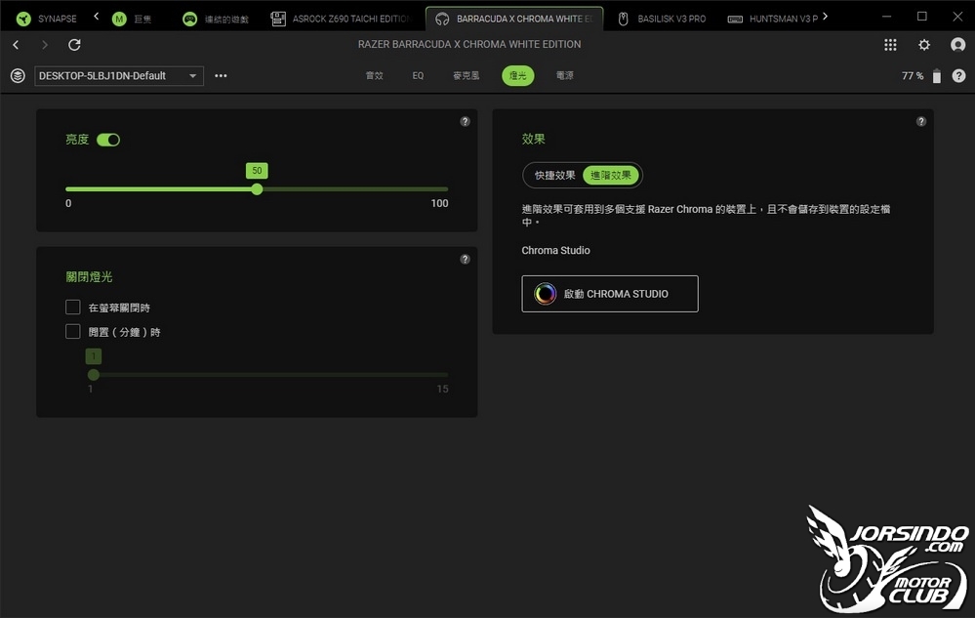
Task: Open the 巨集 macro tab
Action: click(132, 19)
